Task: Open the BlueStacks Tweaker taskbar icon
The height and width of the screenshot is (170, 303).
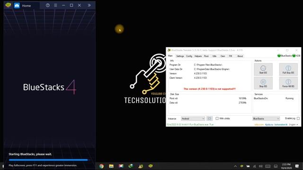Action: 141,166
